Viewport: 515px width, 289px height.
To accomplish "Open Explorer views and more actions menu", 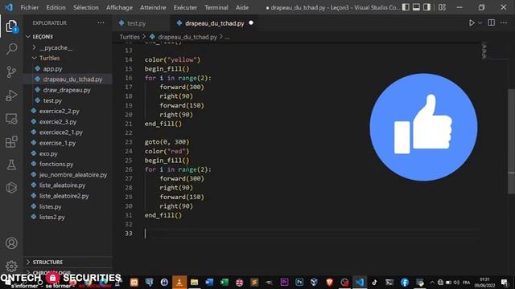I will (x=101, y=22).
